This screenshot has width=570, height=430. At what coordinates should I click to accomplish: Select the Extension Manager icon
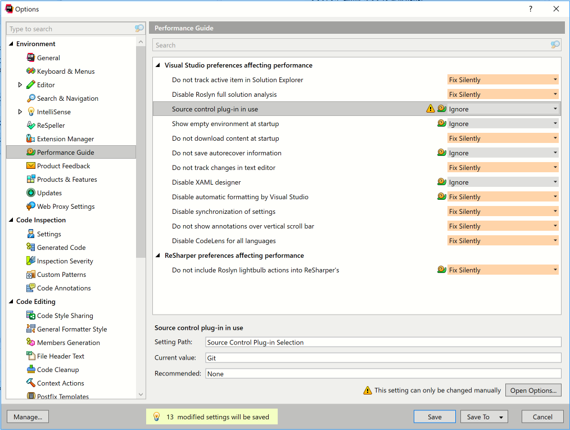coord(30,138)
